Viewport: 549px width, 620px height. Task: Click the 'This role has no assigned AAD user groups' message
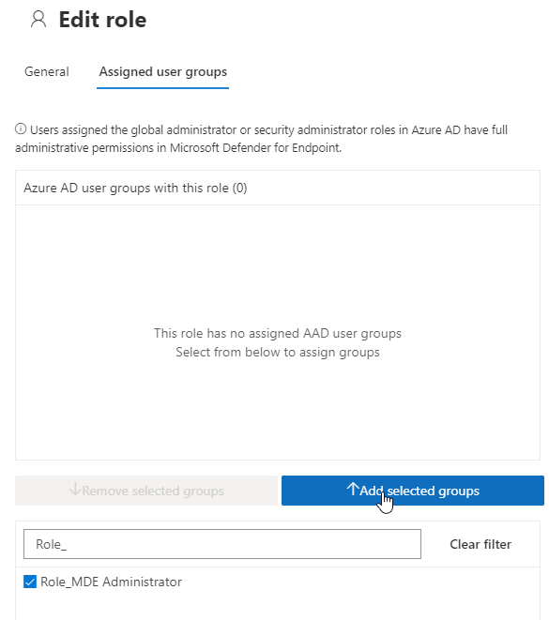tap(278, 333)
